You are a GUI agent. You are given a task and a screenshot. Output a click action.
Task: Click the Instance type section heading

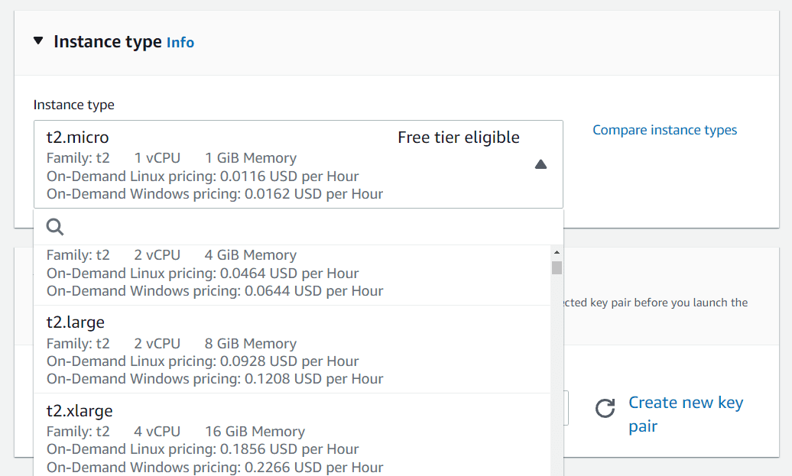106,41
